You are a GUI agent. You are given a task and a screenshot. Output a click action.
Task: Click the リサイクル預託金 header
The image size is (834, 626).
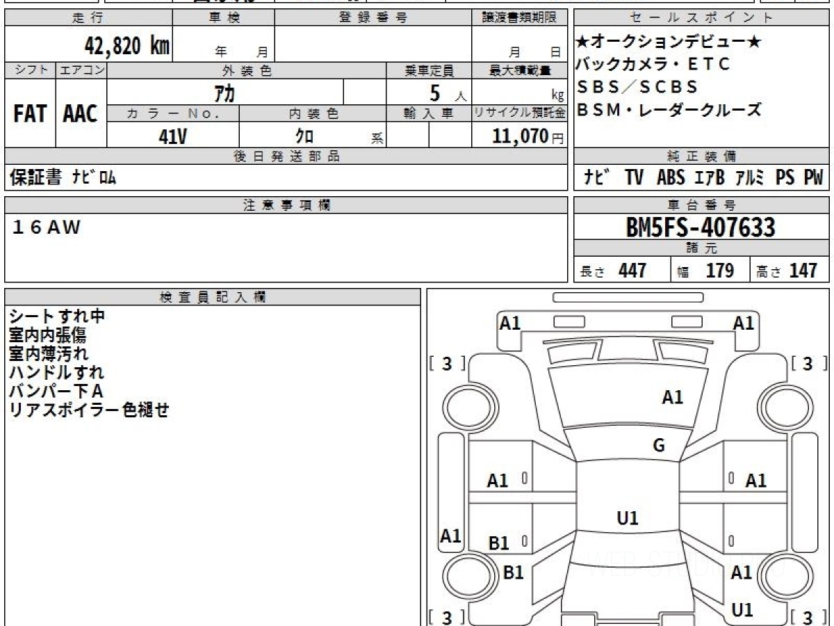[520, 113]
